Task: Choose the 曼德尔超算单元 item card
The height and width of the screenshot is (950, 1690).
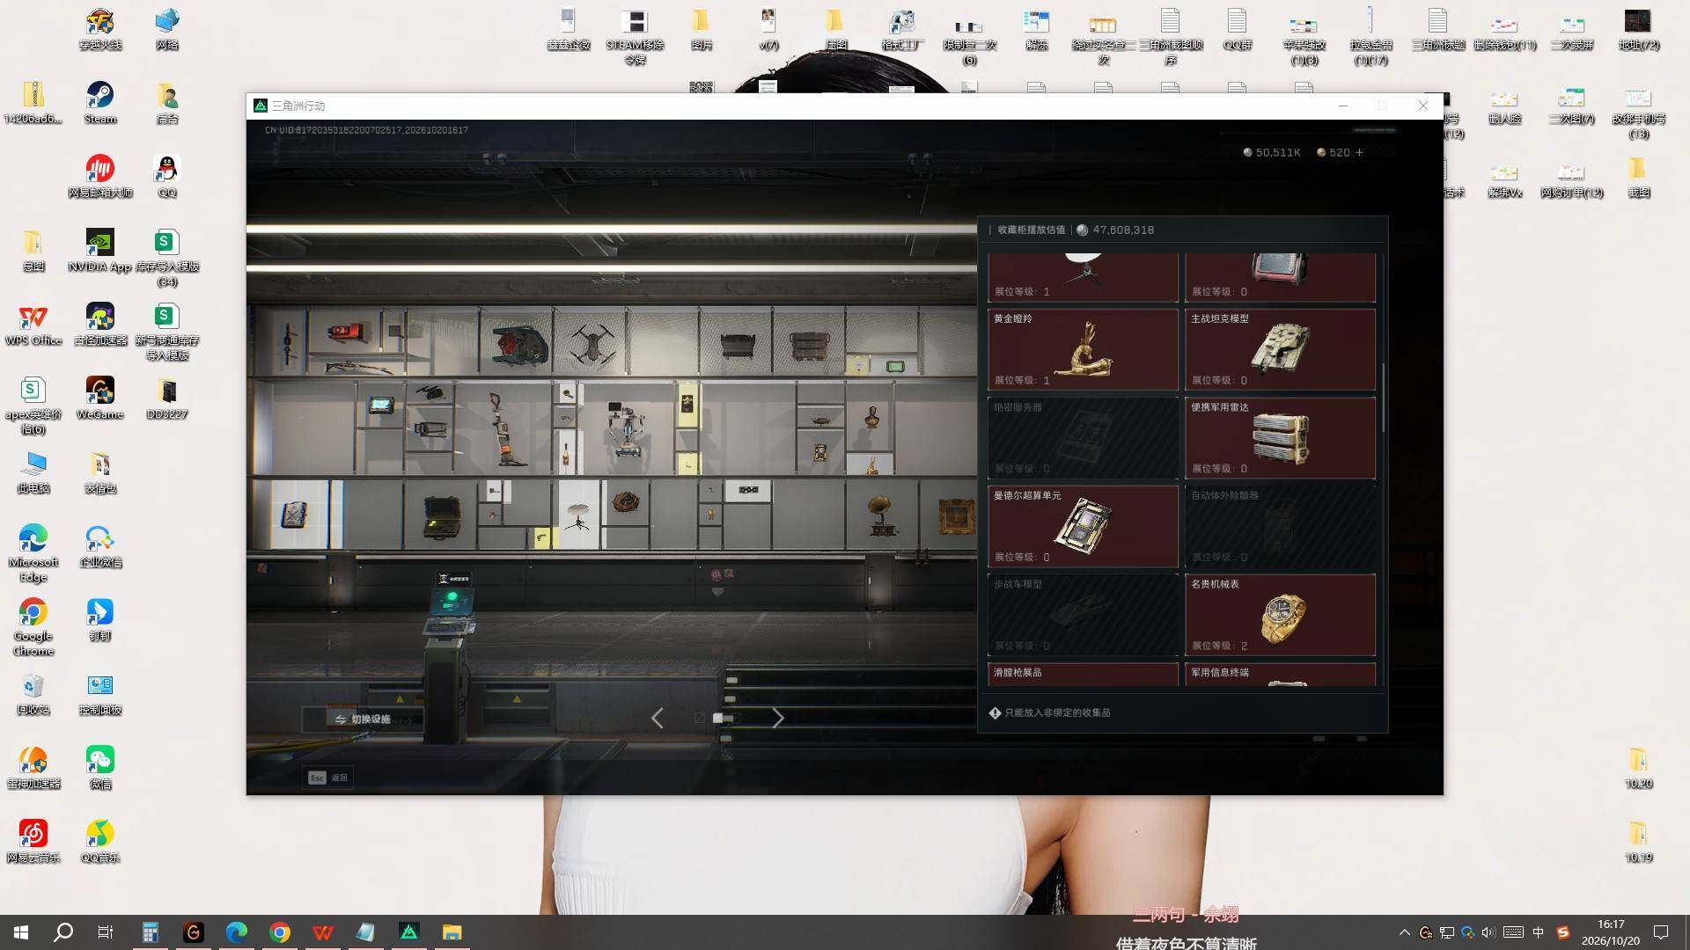Action: 1083,526
